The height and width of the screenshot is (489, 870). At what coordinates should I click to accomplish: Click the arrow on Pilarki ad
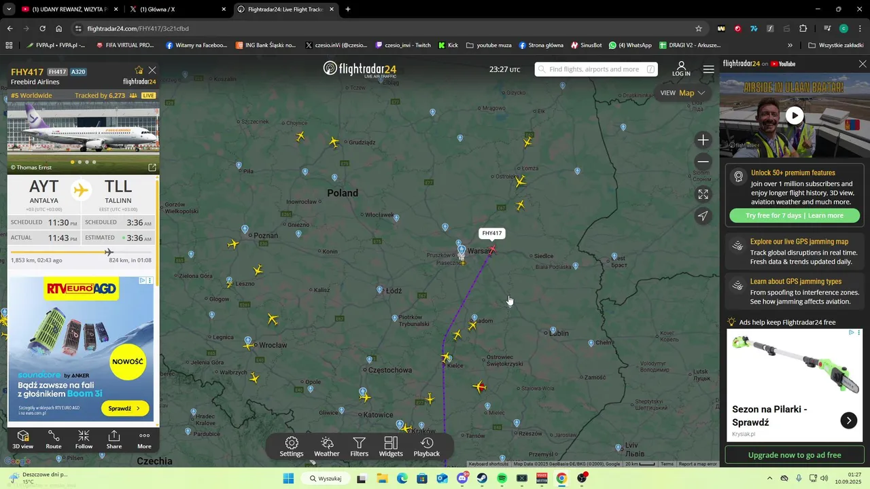coord(849,420)
